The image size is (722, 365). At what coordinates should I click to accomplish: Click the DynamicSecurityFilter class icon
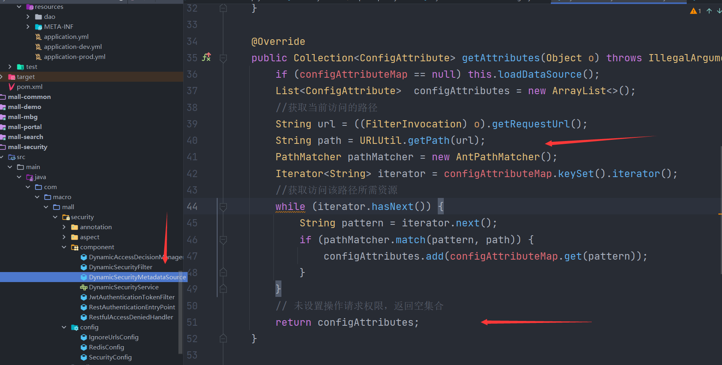tap(84, 267)
